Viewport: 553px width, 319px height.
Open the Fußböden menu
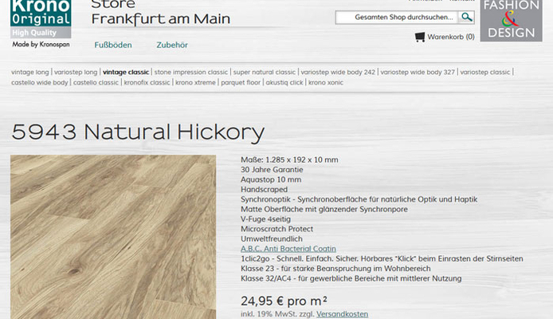tap(113, 45)
